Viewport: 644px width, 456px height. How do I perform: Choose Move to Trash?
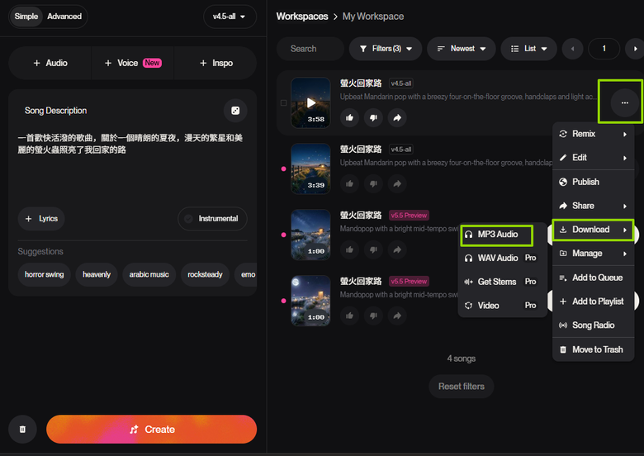(x=593, y=349)
